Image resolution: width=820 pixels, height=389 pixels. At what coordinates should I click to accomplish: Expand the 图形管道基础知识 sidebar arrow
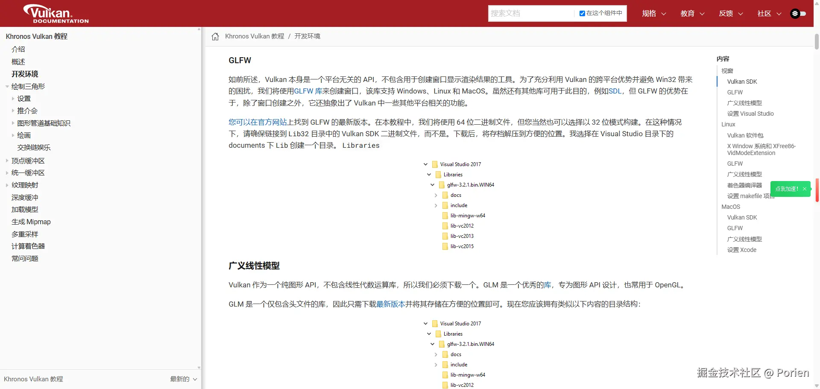coord(13,123)
